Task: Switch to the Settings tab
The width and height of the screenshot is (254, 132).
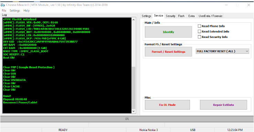Action: (146, 16)
